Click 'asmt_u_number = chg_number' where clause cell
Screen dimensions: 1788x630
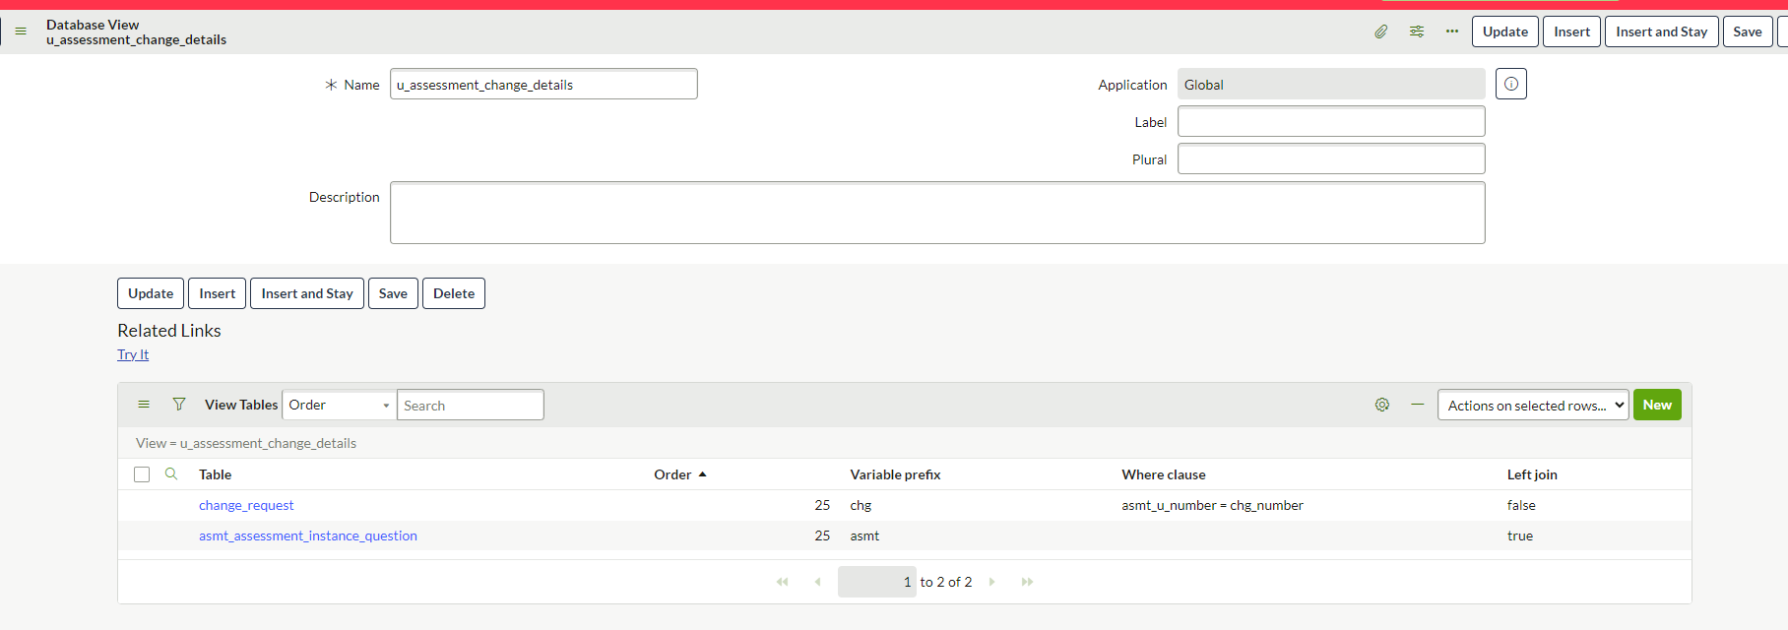[1212, 505]
